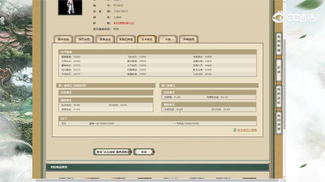Select the 坐骑召唤兽 tab

[126, 39]
